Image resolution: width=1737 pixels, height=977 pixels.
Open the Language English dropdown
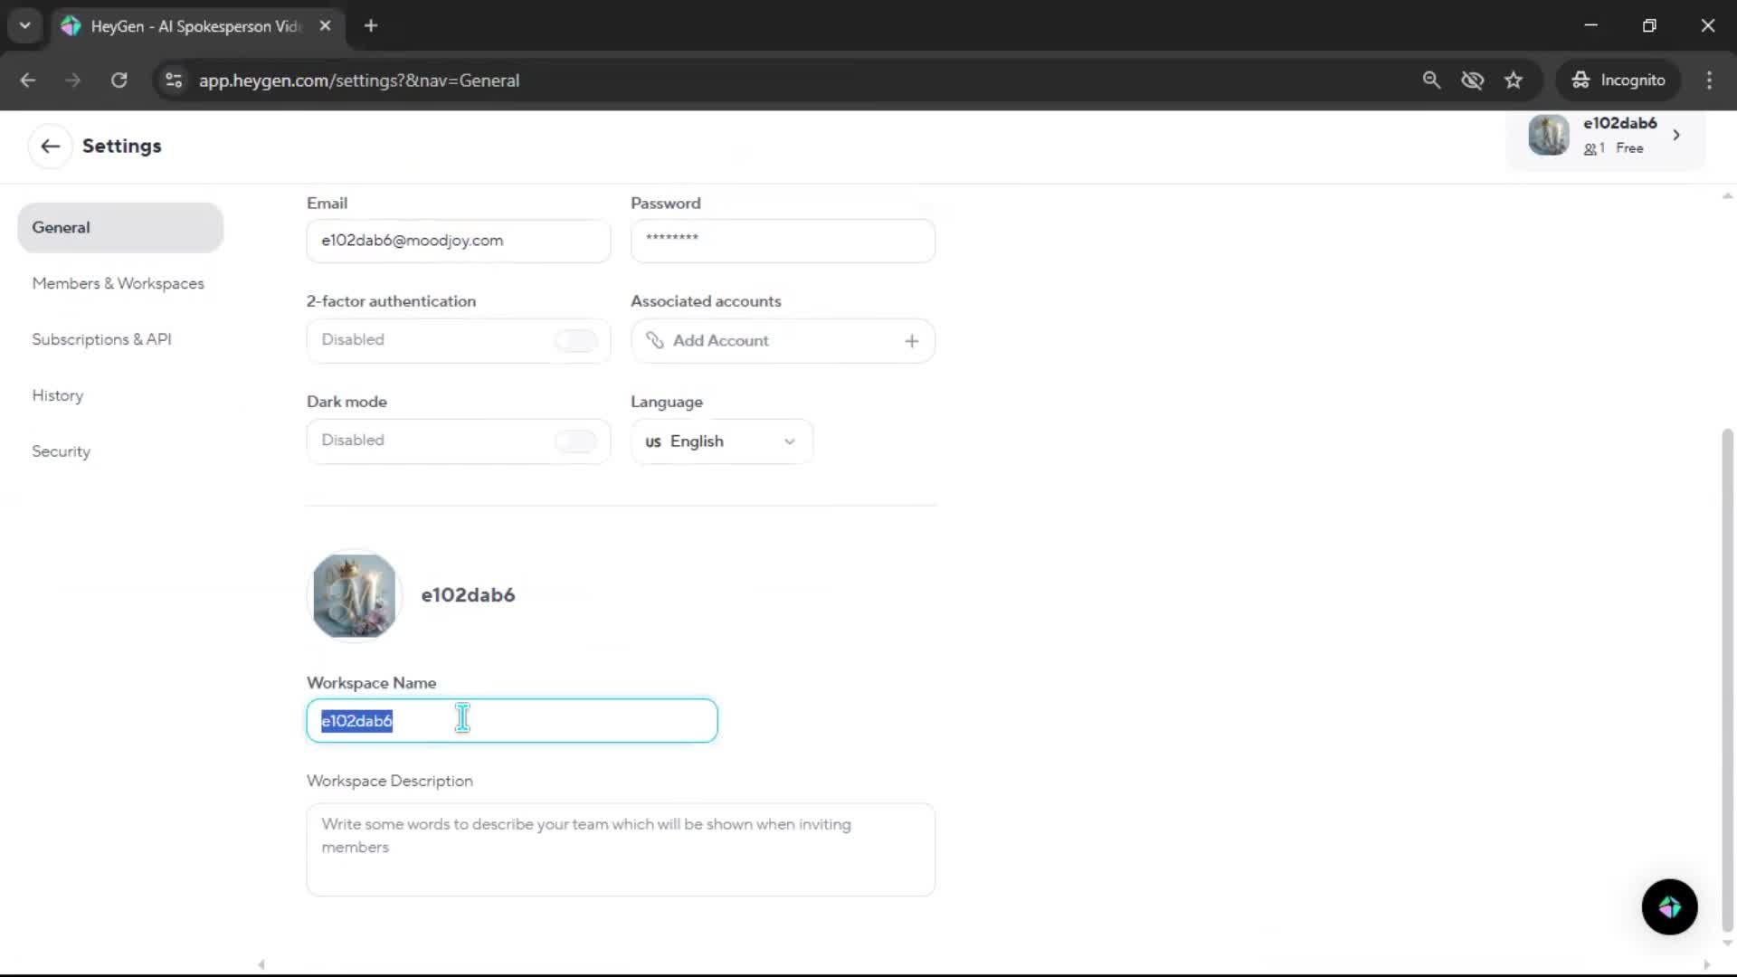[721, 441]
